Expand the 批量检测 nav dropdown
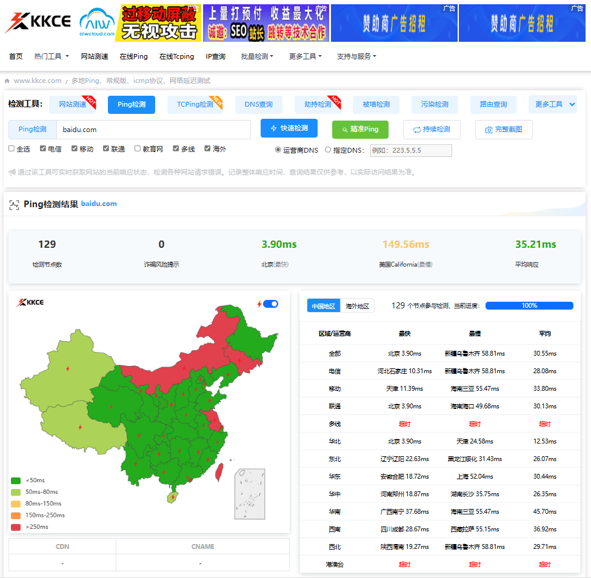This screenshot has height=578, width=591. coord(257,56)
